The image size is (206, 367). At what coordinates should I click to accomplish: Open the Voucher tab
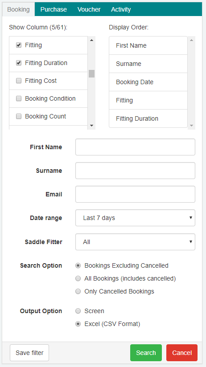[x=89, y=9]
